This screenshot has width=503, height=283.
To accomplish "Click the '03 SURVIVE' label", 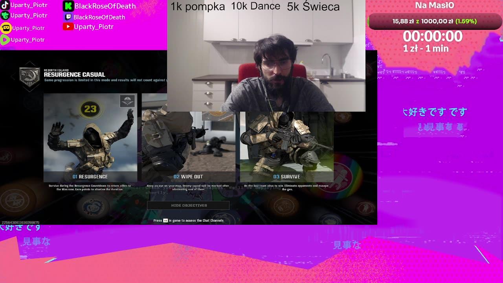I will pyautogui.click(x=286, y=177).
